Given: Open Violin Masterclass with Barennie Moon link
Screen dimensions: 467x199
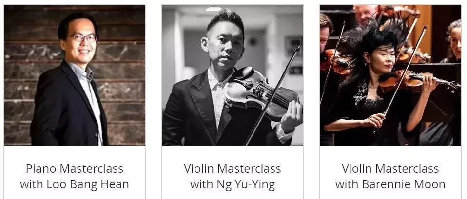Looking at the screenshot, I should [x=390, y=177].
